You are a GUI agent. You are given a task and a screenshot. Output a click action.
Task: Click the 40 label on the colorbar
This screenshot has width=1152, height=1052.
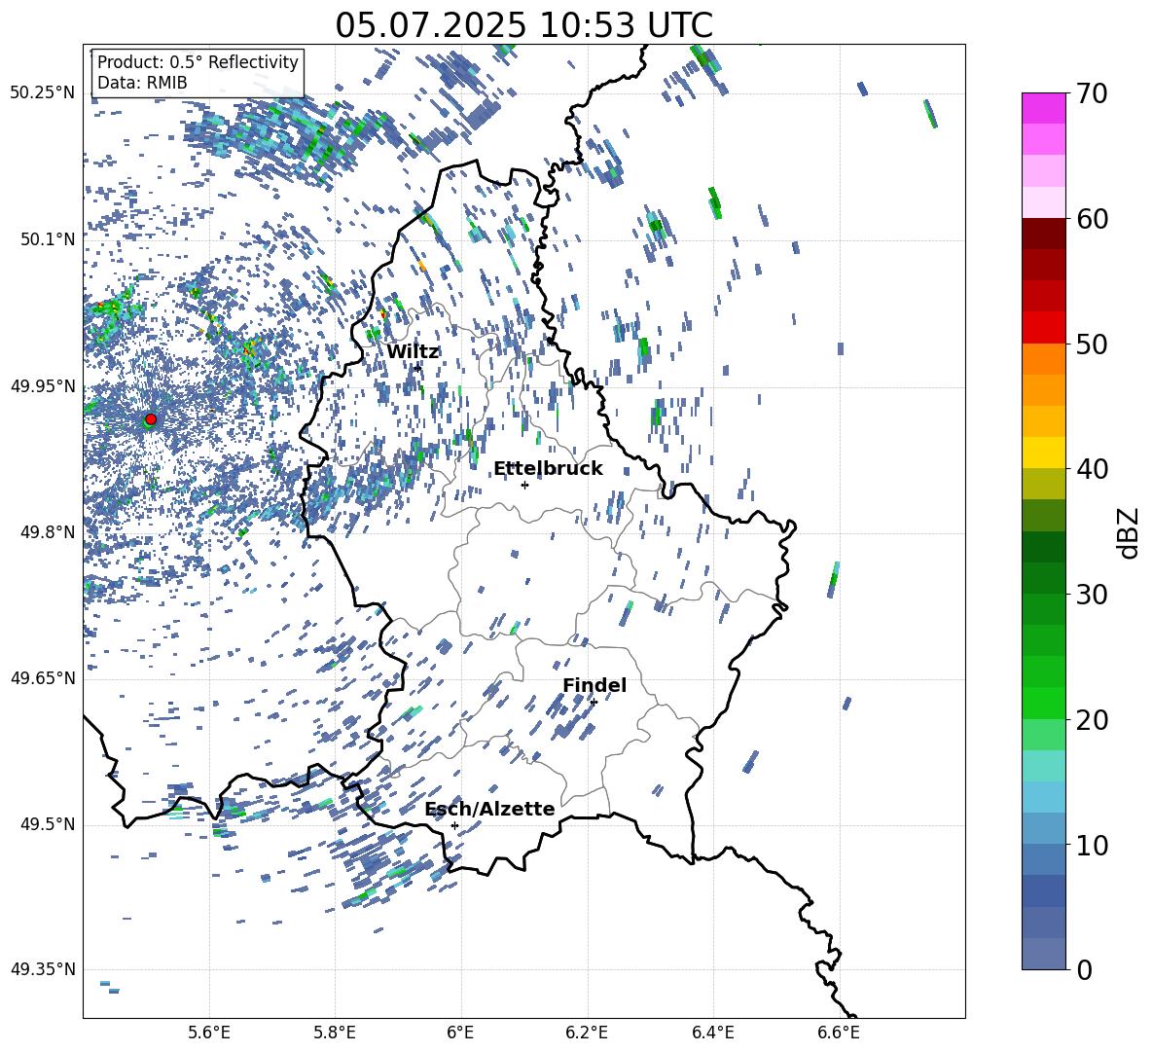click(1092, 469)
